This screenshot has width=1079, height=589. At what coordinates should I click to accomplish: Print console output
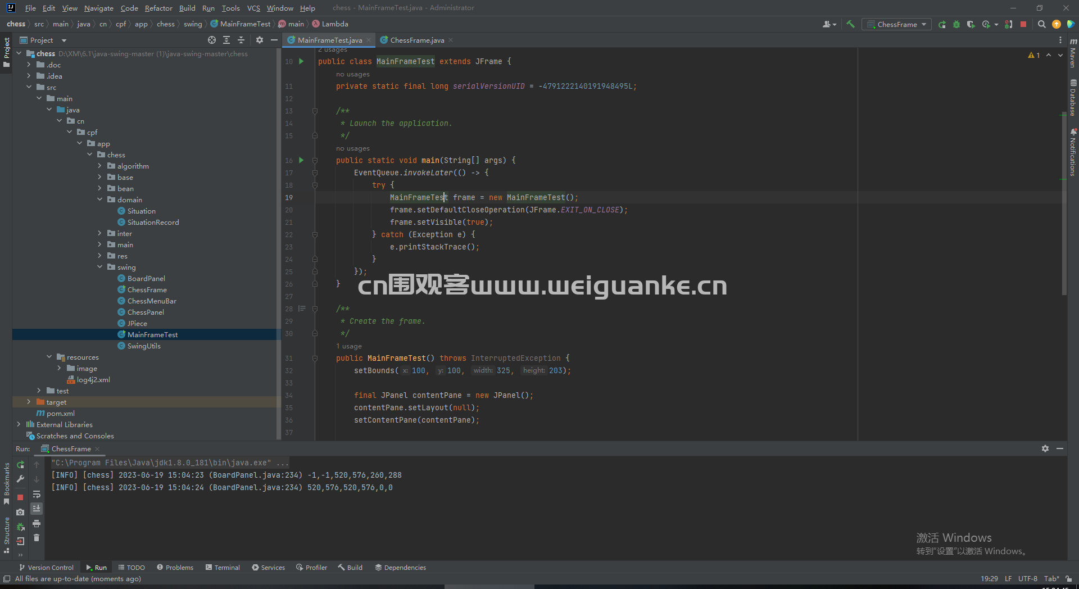pyautogui.click(x=37, y=523)
